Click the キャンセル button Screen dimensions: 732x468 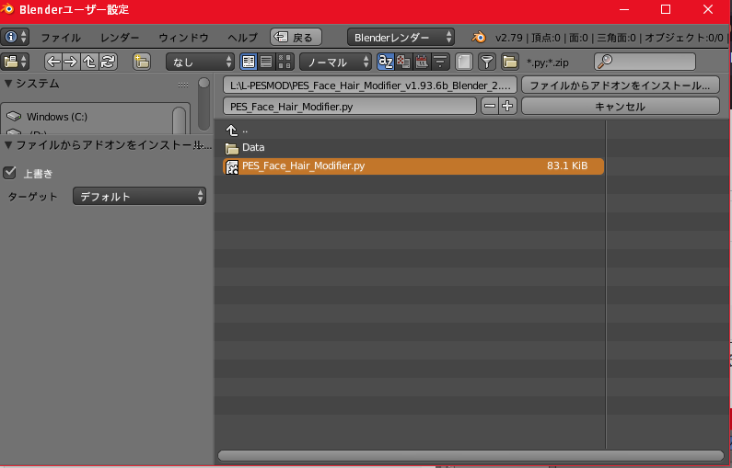point(620,107)
